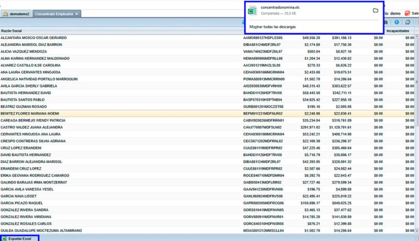Screen dimensions: 419x241
Task: Click the blue information icon in toolbar
Action: pyautogui.click(x=396, y=22)
